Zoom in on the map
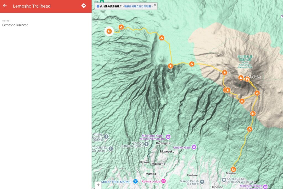 click(x=98, y=185)
